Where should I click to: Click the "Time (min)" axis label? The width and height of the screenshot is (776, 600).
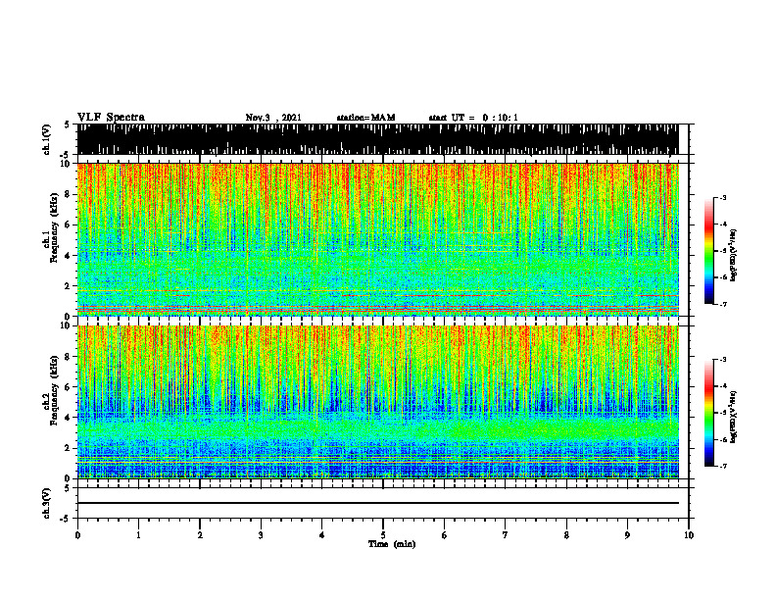[x=392, y=544]
